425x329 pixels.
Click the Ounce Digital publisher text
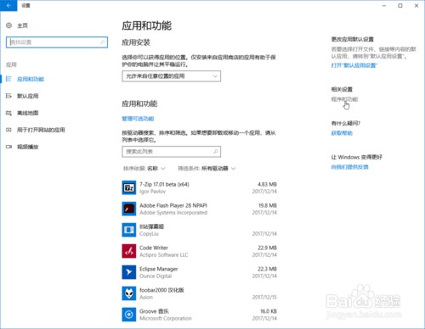[156, 276]
